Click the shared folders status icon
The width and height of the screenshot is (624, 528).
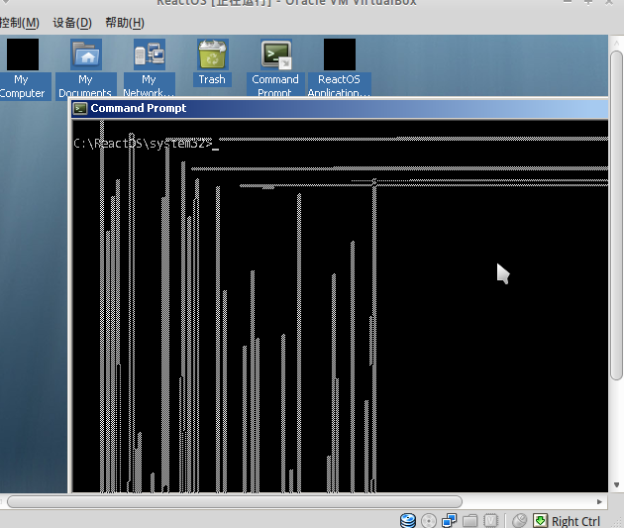point(470,520)
